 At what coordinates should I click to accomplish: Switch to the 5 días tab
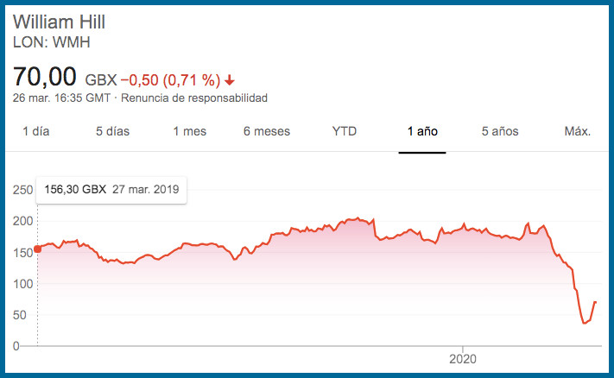pos(113,131)
